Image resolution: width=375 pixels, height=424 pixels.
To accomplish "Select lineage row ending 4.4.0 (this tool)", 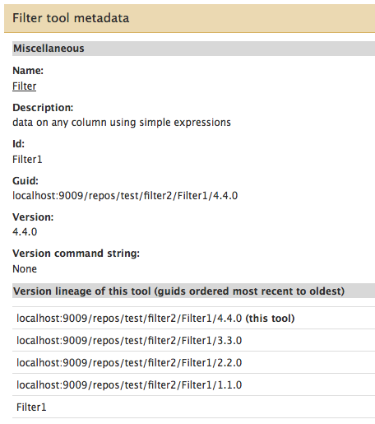I will (193, 318).
